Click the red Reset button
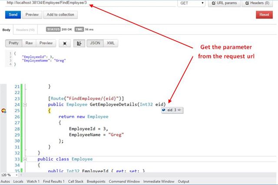Screen dimensions: 278x185 [264, 15]
